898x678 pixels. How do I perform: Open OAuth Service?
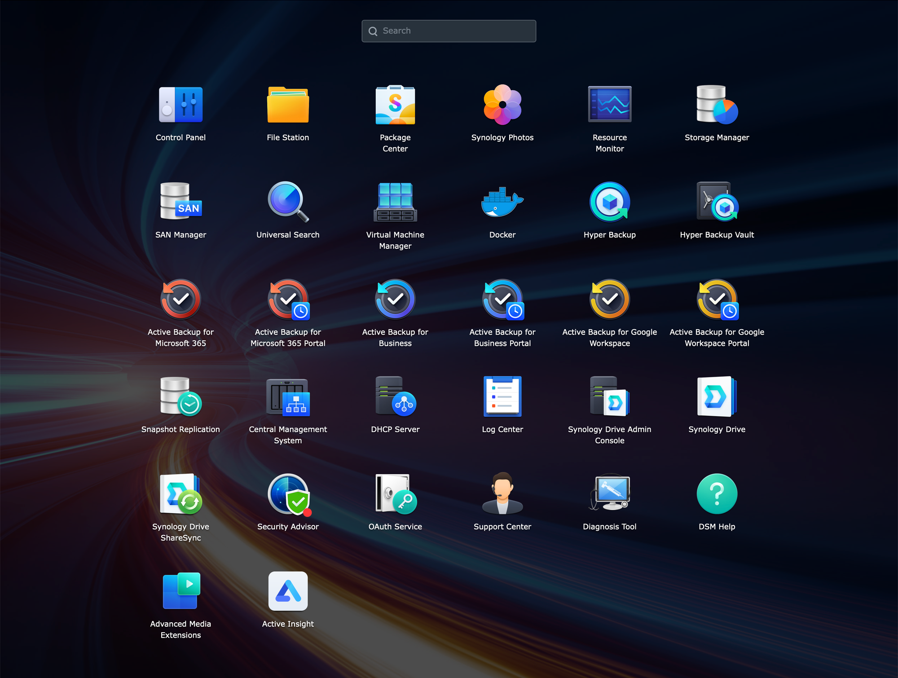[395, 494]
